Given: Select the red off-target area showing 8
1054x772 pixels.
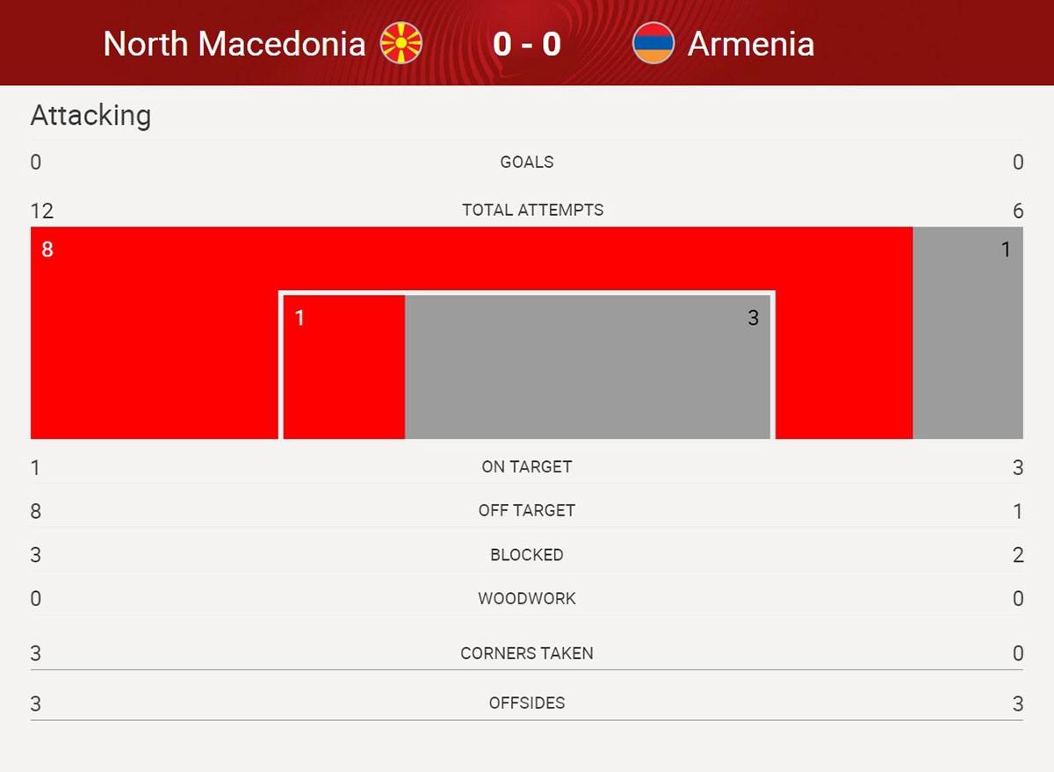Looking at the screenshot, I should pos(155,333).
